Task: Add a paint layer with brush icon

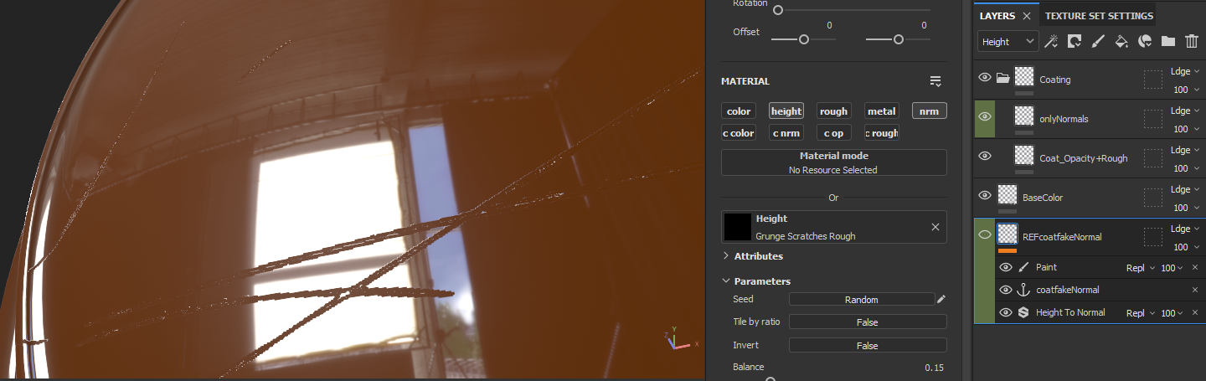Action: tap(1098, 41)
